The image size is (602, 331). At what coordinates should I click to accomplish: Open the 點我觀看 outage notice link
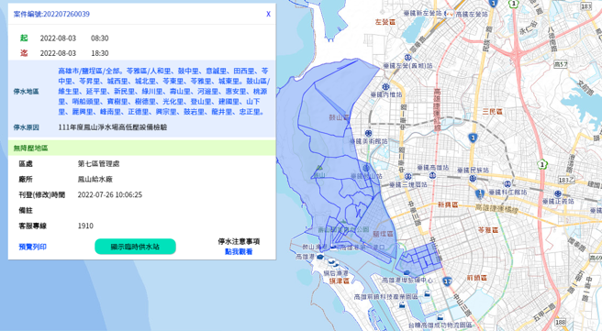click(x=239, y=251)
